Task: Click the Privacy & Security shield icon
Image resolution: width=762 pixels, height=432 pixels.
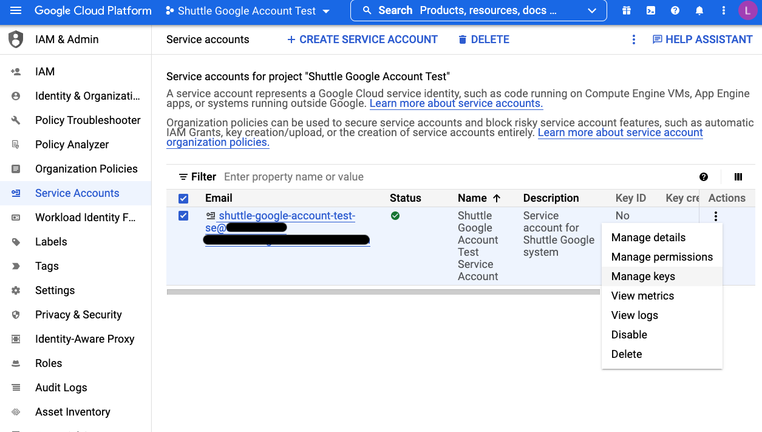Action: coord(16,315)
